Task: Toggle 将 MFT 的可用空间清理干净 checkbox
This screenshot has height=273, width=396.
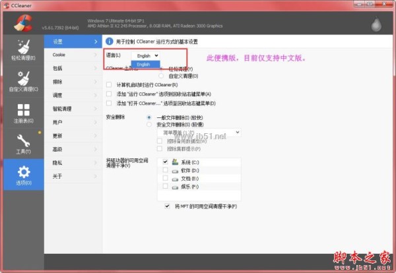Action: (x=168, y=206)
